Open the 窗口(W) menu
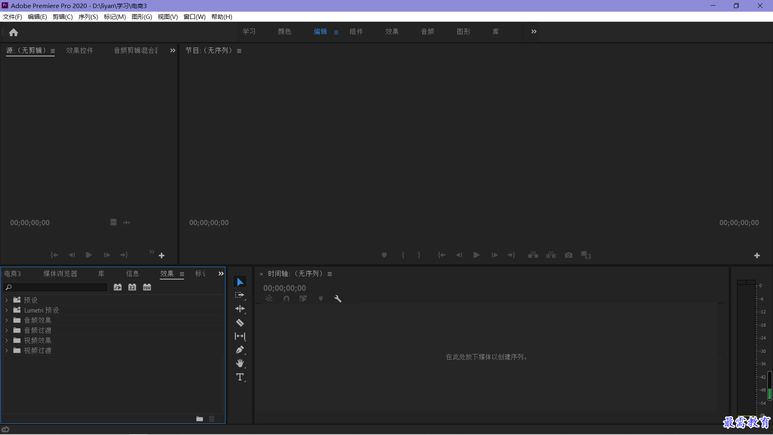The width and height of the screenshot is (773, 435). tap(194, 17)
